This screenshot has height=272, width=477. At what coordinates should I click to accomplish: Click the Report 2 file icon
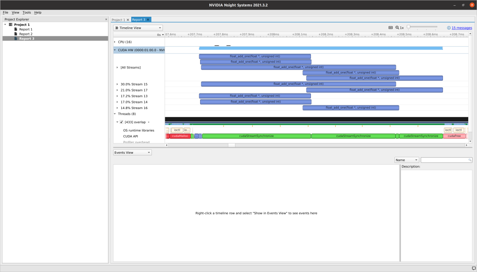coord(16,34)
